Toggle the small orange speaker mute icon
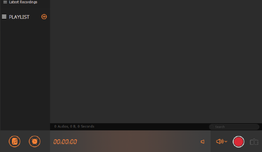 [203, 142]
